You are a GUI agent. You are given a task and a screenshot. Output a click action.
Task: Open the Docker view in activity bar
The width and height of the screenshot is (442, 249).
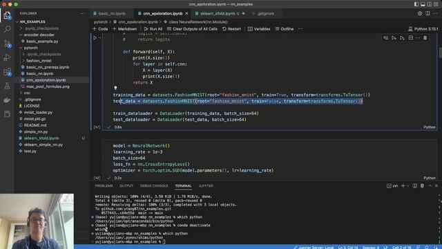(x=7, y=100)
